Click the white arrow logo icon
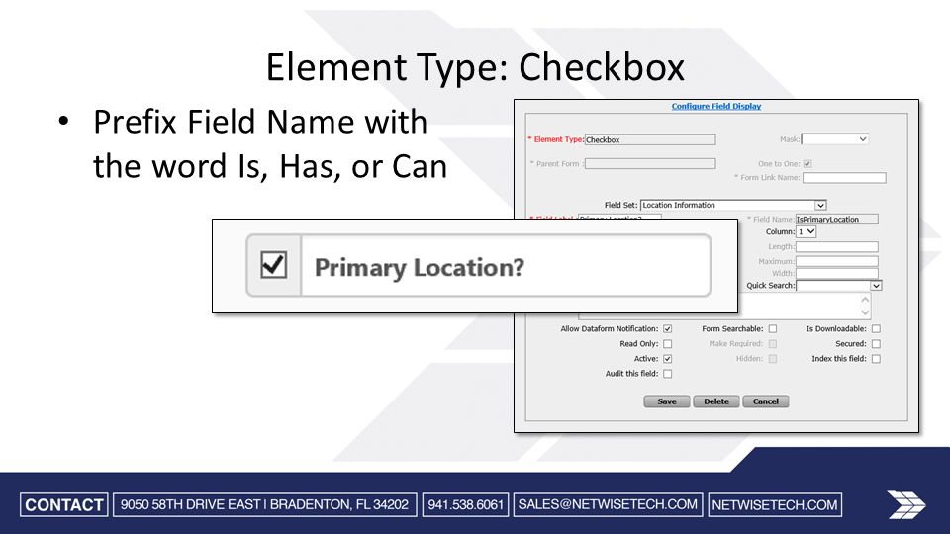The width and height of the screenshot is (950, 534). click(905, 504)
